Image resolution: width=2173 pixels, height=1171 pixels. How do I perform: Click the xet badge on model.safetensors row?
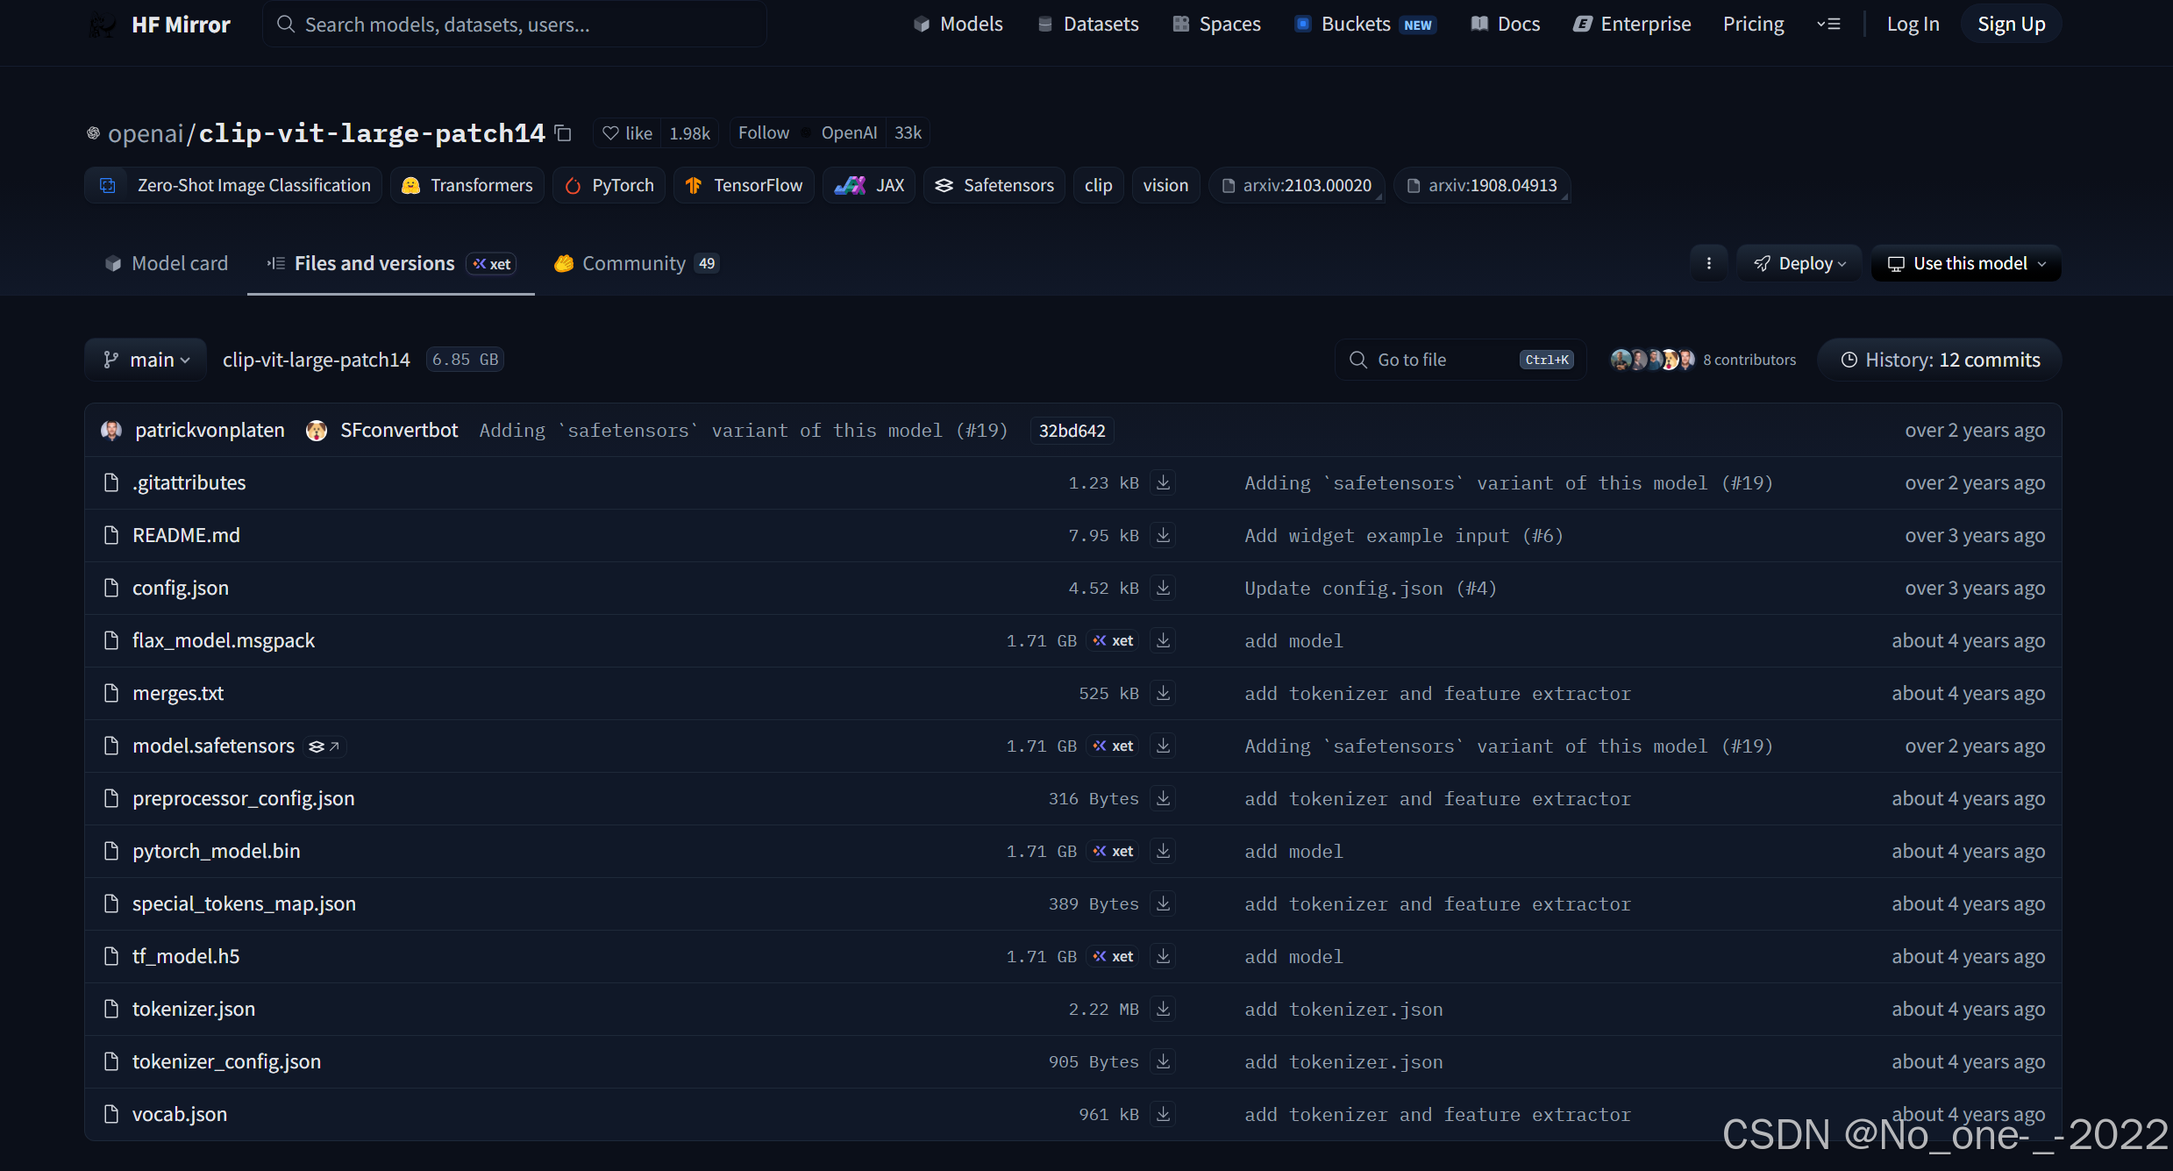coord(1113,746)
